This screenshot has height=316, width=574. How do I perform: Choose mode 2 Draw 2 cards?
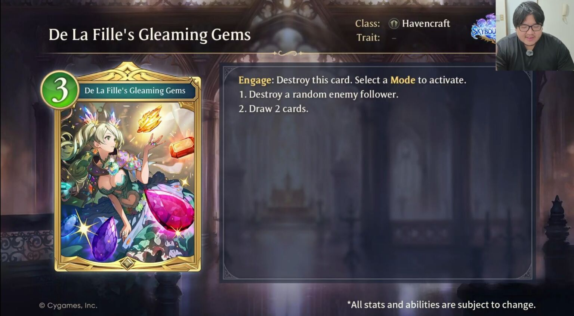coord(274,109)
